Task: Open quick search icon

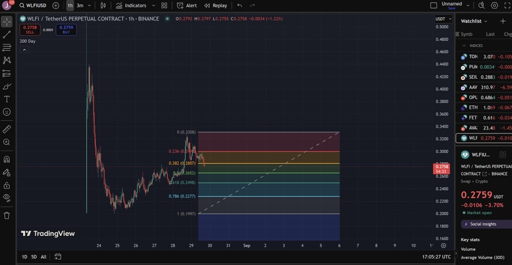Action: pyautogui.click(x=482, y=6)
